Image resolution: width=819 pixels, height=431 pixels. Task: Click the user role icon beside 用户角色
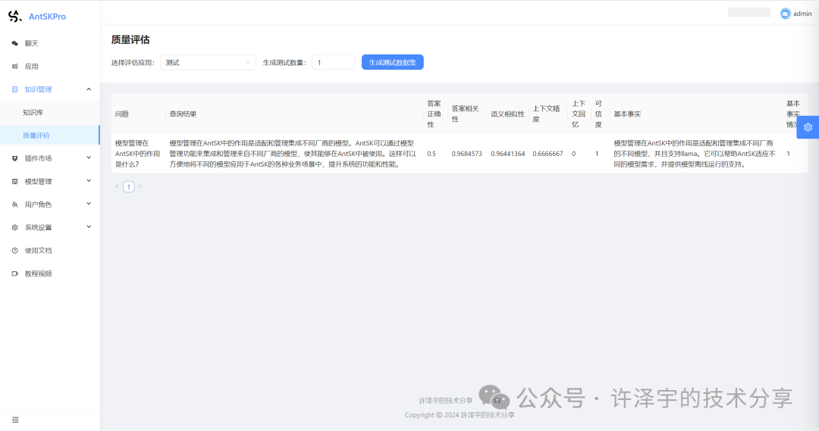click(14, 205)
